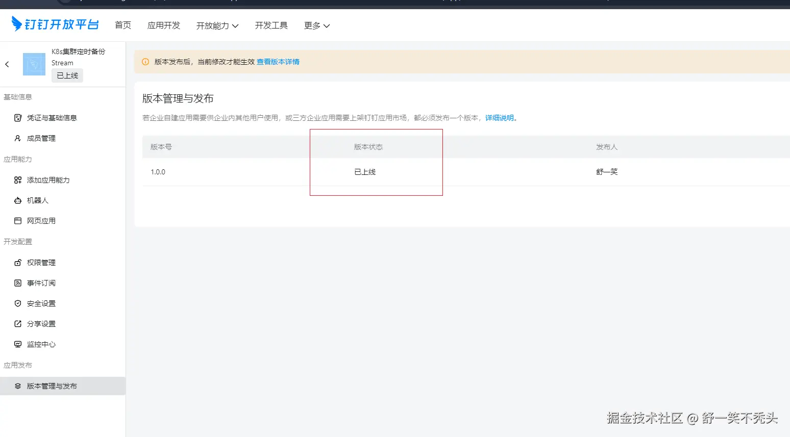Click the 基础信息 sidebar section heading
Image resolution: width=790 pixels, height=437 pixels.
coord(18,97)
